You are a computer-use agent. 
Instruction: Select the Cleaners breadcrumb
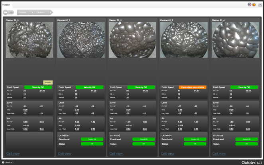[x=40, y=12]
